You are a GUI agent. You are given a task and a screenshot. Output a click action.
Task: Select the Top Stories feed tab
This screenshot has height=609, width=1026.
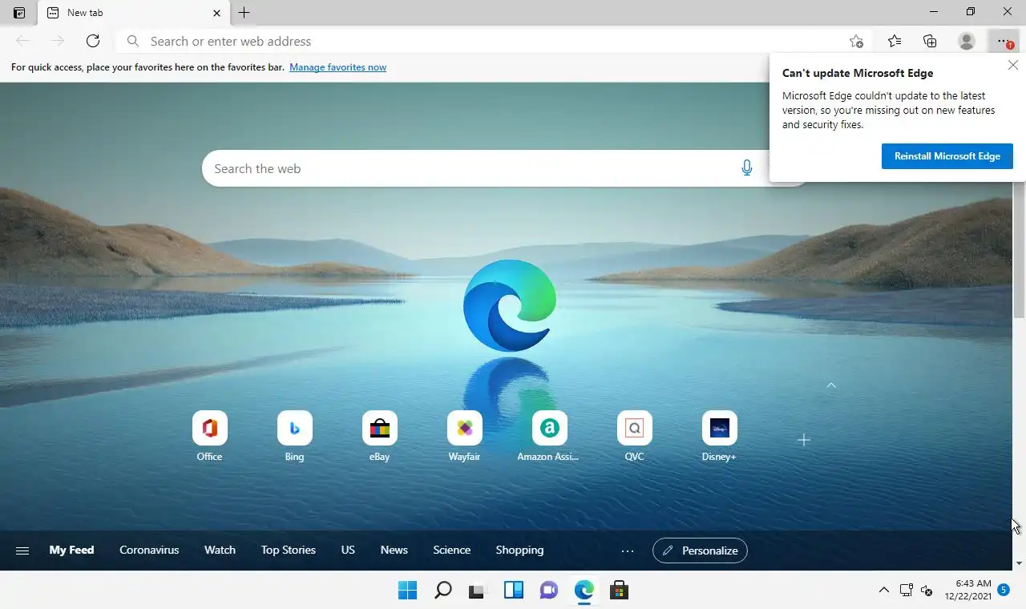(289, 551)
